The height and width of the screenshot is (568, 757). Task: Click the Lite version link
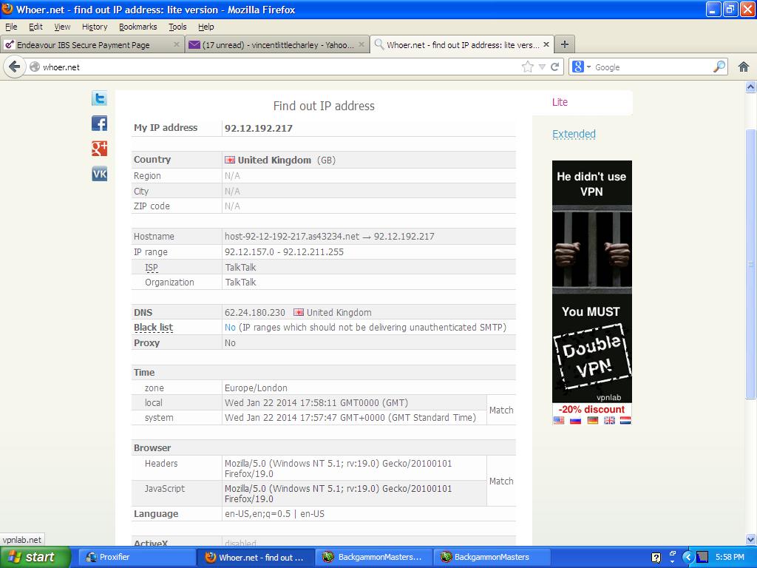pyautogui.click(x=560, y=102)
